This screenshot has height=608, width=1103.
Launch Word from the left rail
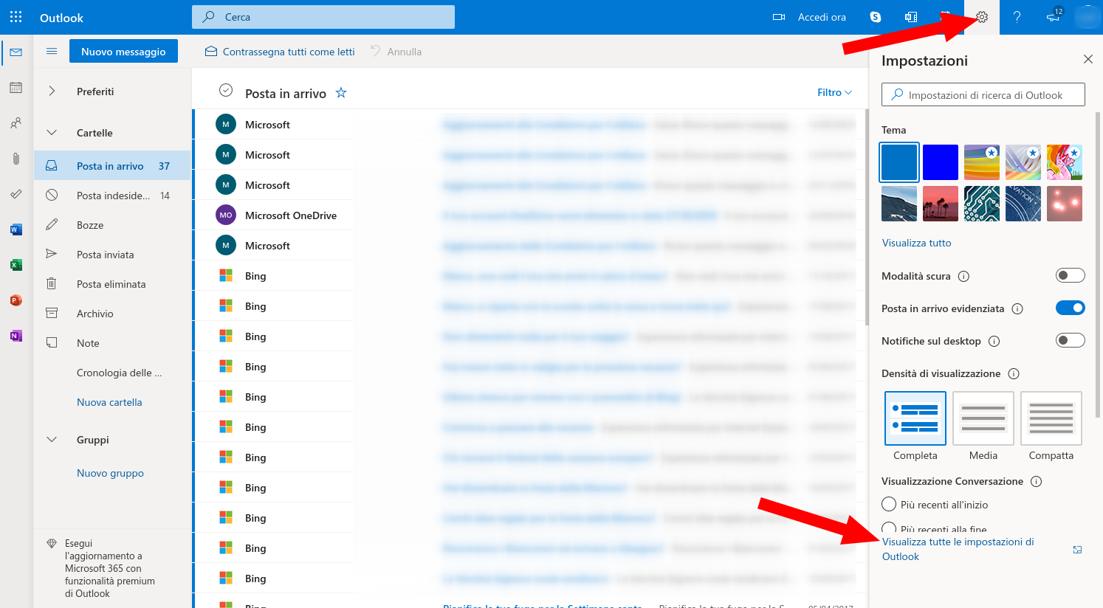click(x=16, y=229)
